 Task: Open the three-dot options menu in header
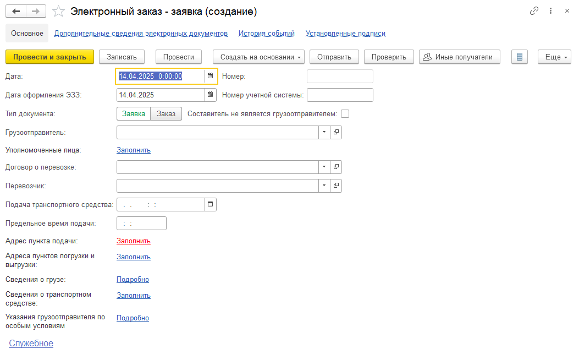coord(550,11)
